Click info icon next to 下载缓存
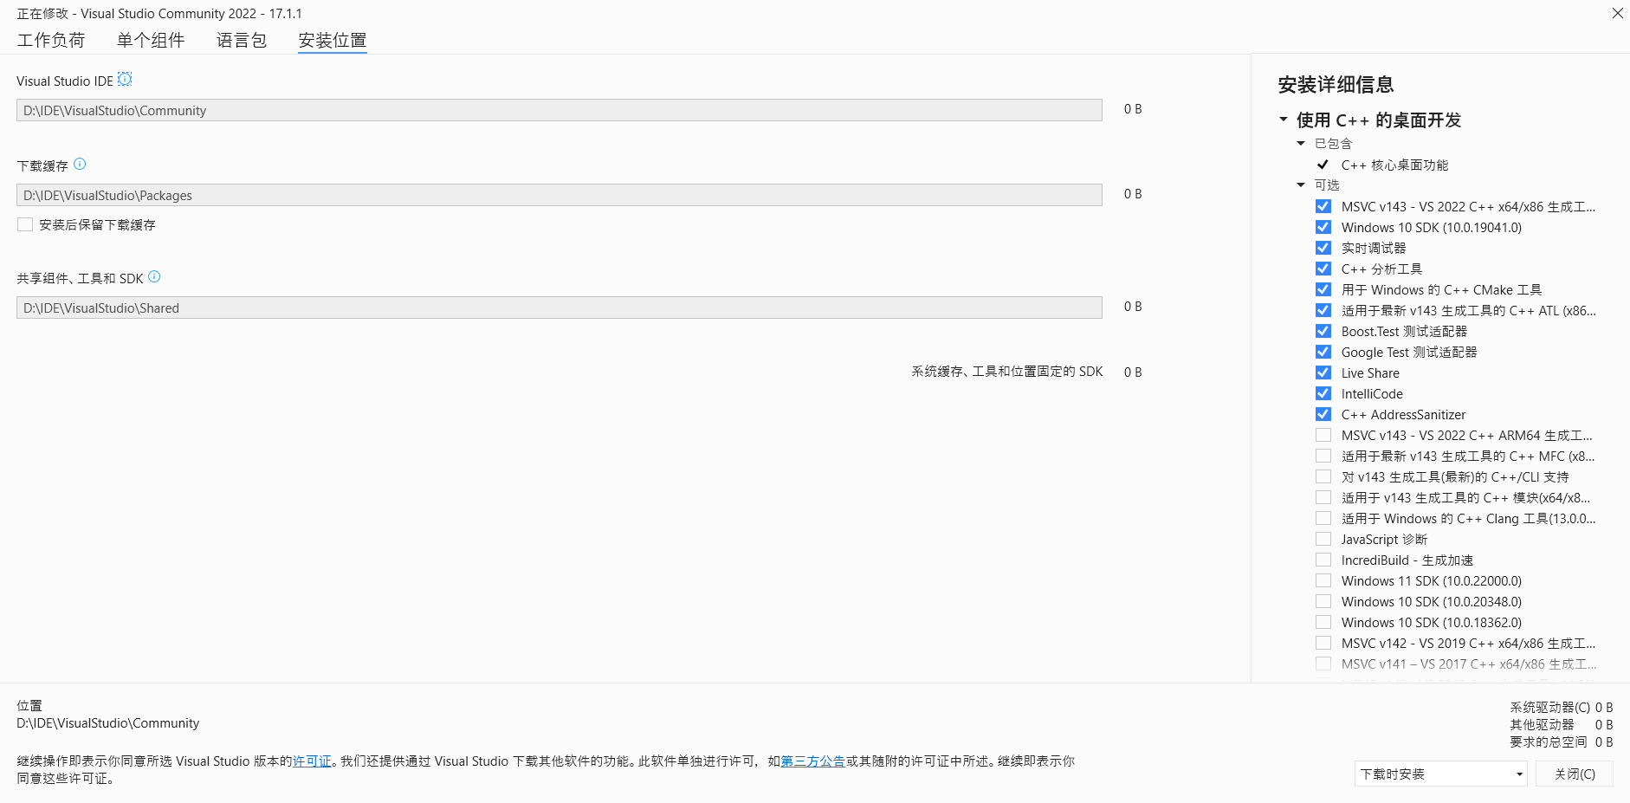 80,164
